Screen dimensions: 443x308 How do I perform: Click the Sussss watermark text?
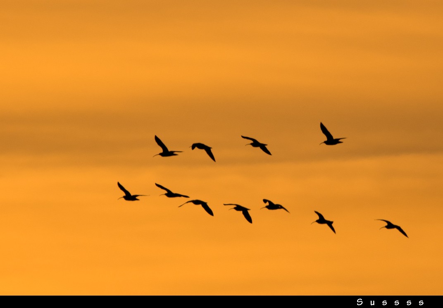pyautogui.click(x=391, y=302)
